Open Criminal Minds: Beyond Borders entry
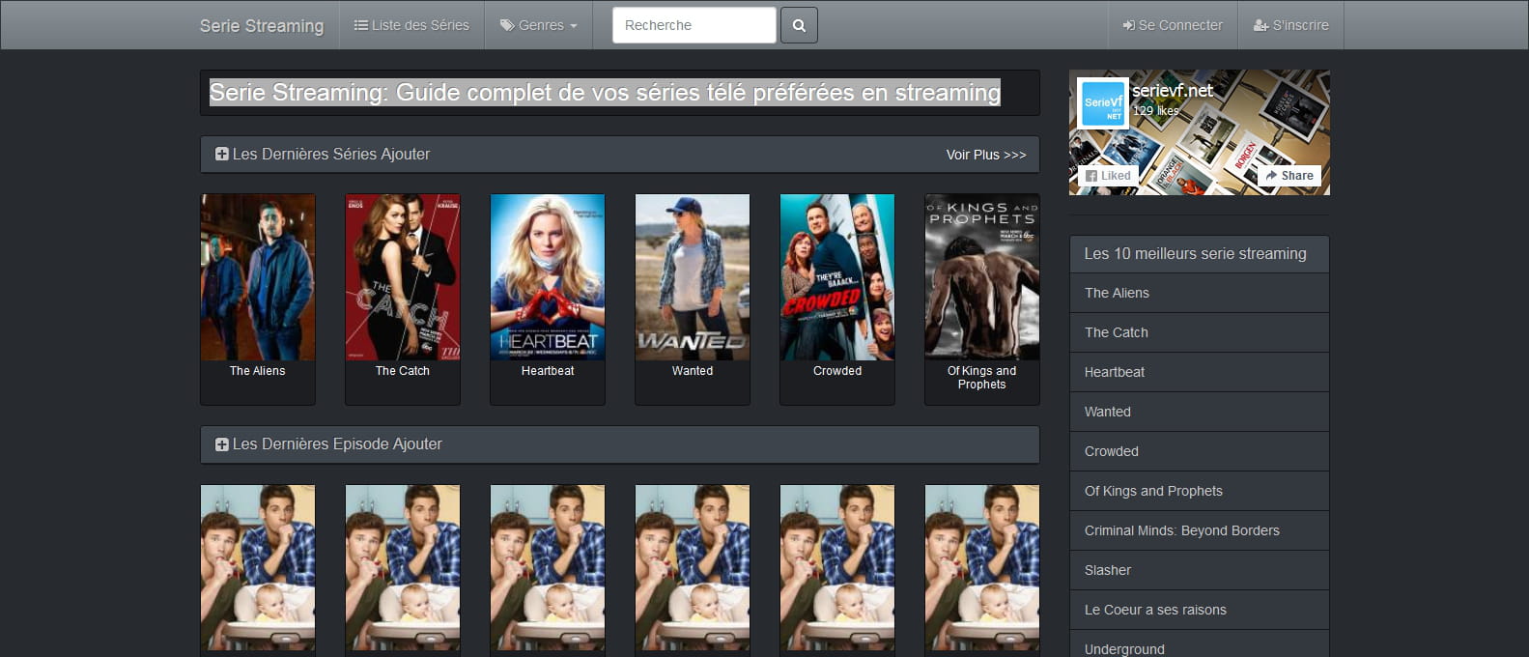Viewport: 1529px width, 657px height. (x=1200, y=530)
